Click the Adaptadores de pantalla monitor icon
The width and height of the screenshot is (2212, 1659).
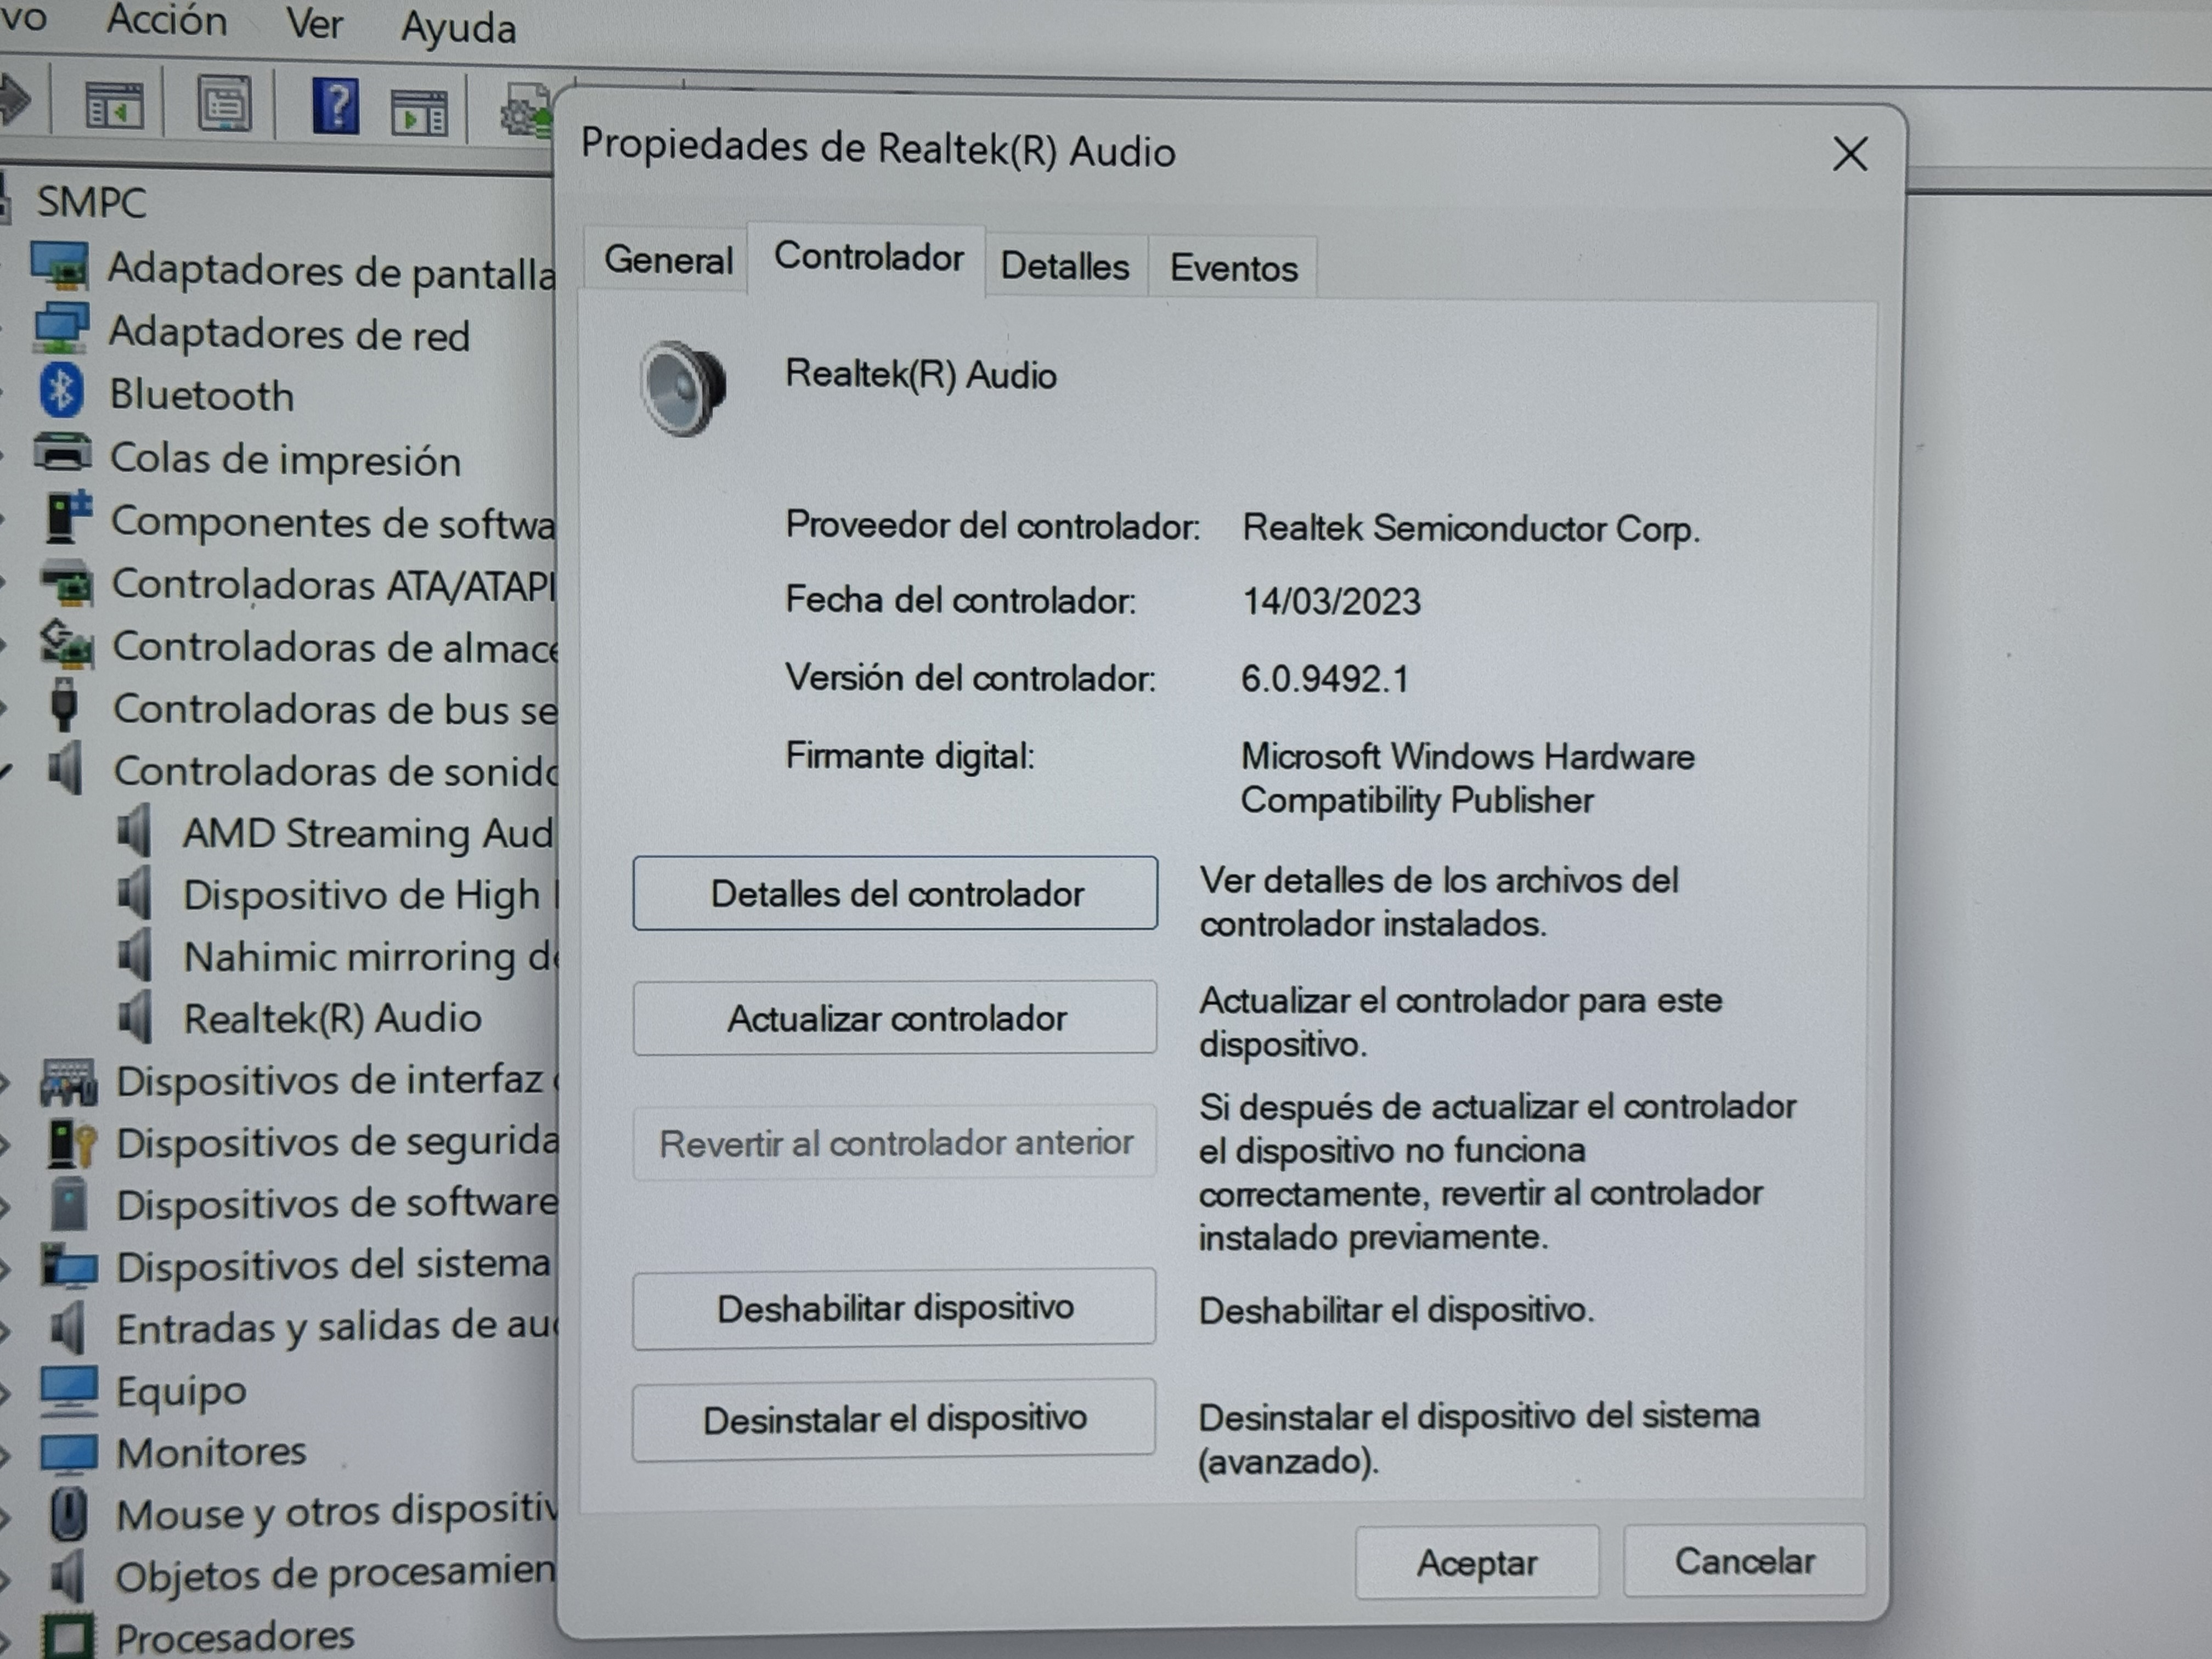click(x=59, y=267)
